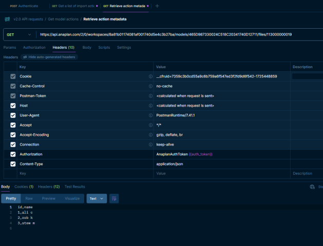
Task: Select the request Headers (10) tab
Action: (64, 48)
